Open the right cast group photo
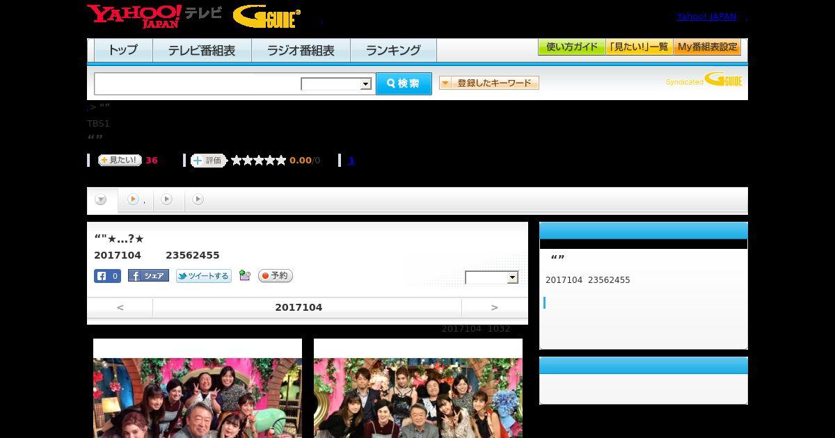 click(x=418, y=398)
